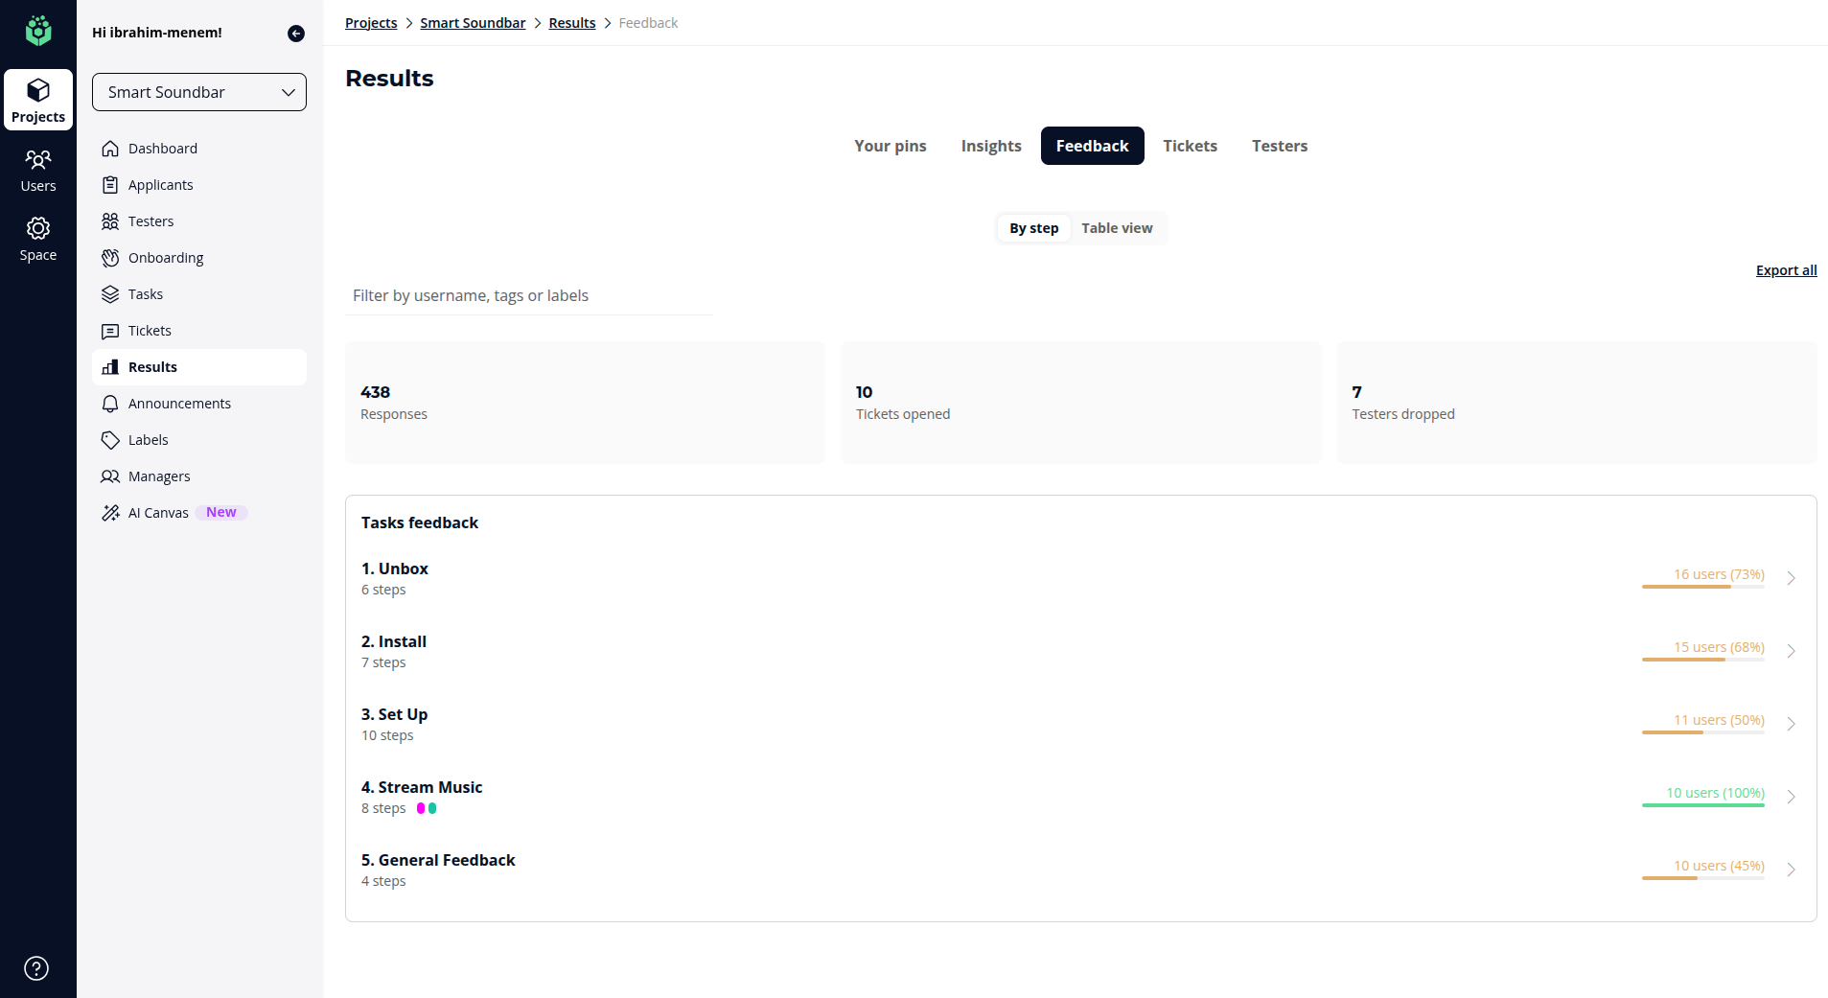This screenshot has height=998, width=1828.
Task: Open the Users section icon
Action: (x=38, y=159)
